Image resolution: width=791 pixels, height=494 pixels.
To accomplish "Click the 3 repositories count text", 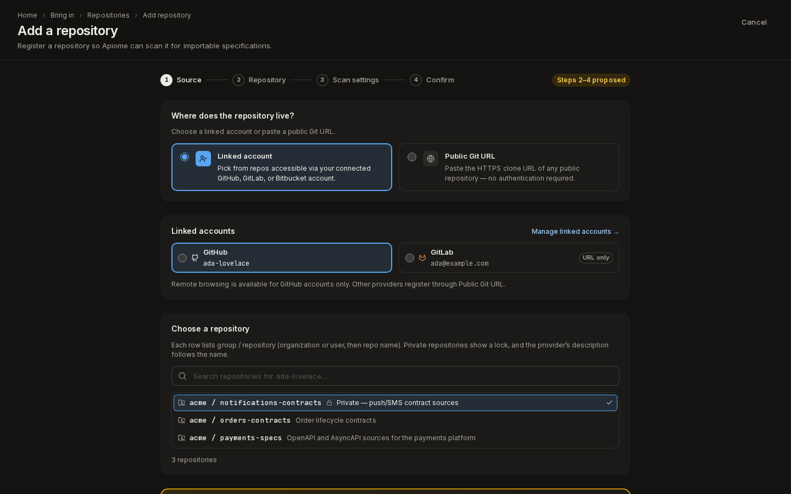I will (x=194, y=460).
